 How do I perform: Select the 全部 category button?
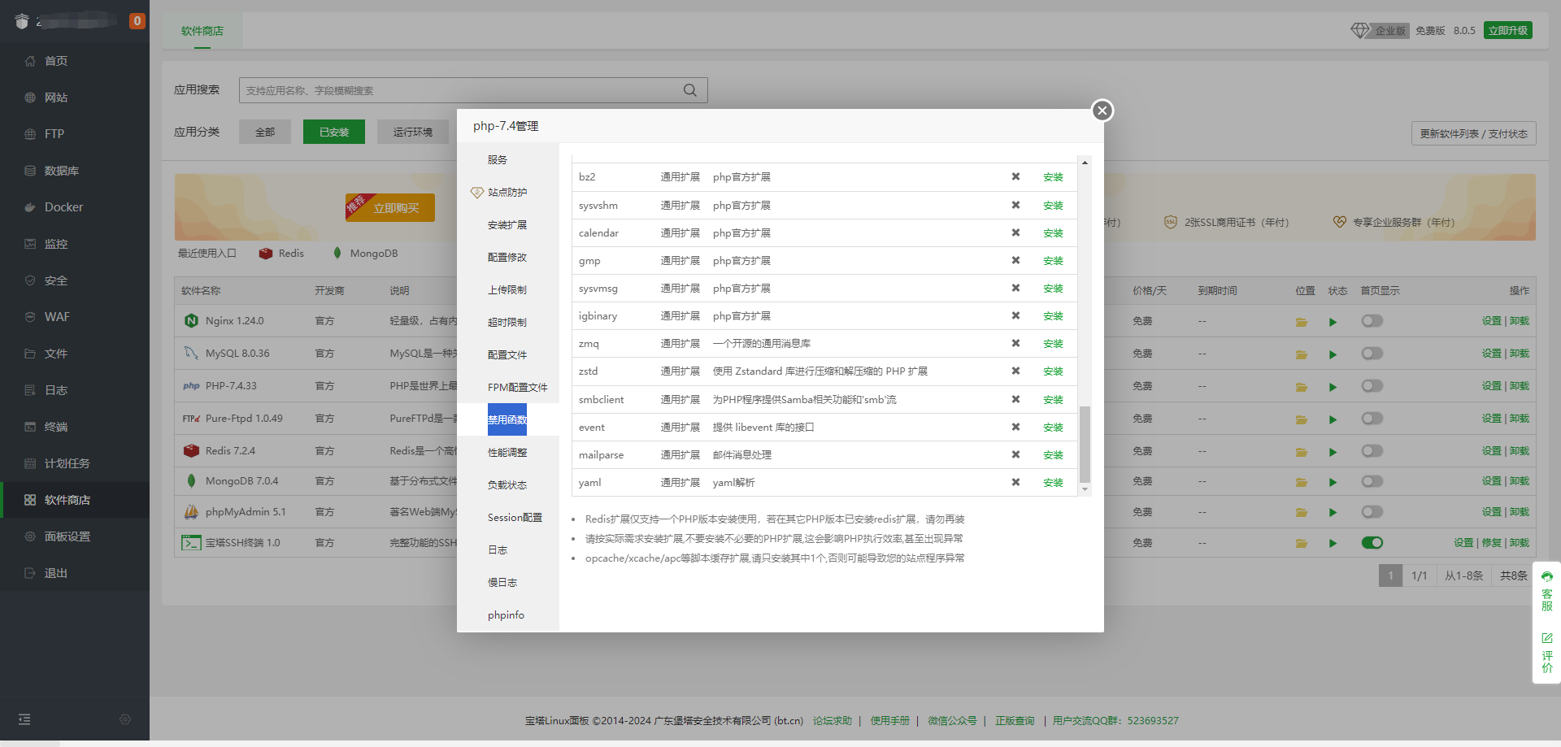[x=265, y=132]
